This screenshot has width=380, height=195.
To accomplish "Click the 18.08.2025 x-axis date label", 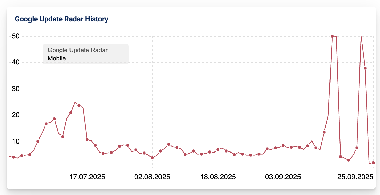I will pyautogui.click(x=218, y=177).
